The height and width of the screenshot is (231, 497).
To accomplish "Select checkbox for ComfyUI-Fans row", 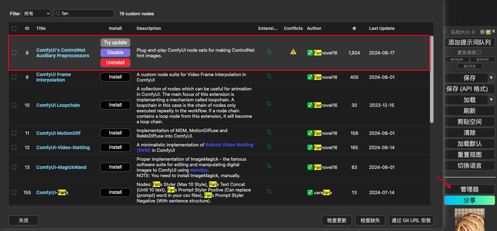I will pos(14,192).
